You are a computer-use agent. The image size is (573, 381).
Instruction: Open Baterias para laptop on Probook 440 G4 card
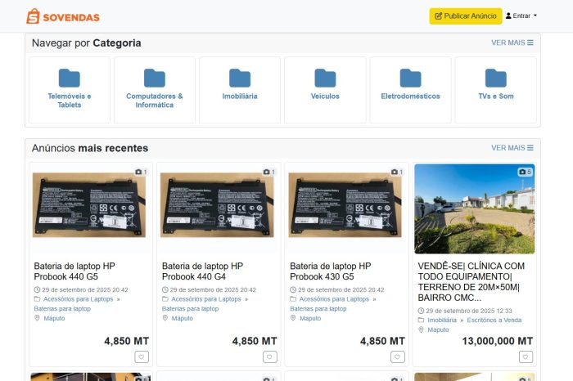(190, 308)
